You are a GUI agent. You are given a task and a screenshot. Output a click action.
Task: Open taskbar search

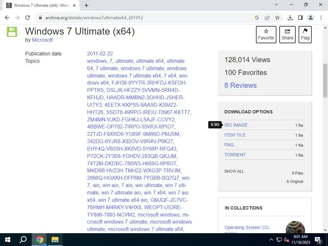click(23, 240)
